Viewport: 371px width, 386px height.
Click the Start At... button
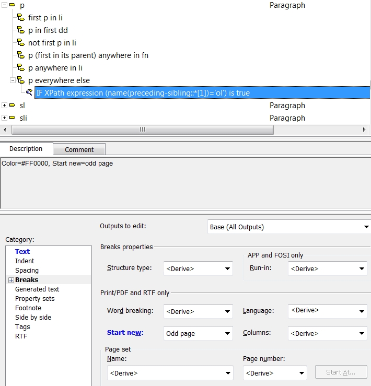click(x=341, y=372)
